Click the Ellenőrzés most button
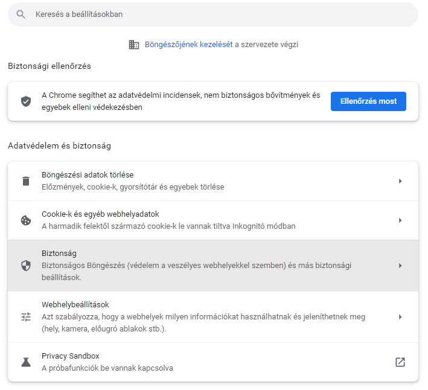 (x=368, y=101)
